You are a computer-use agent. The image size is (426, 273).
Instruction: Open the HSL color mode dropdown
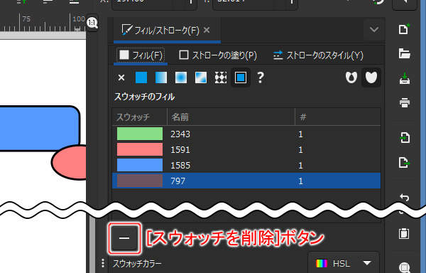[x=344, y=263]
